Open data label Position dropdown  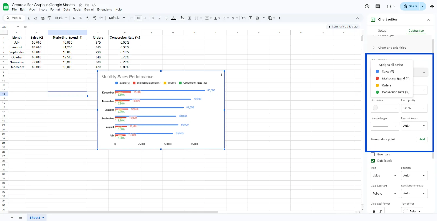414,176
